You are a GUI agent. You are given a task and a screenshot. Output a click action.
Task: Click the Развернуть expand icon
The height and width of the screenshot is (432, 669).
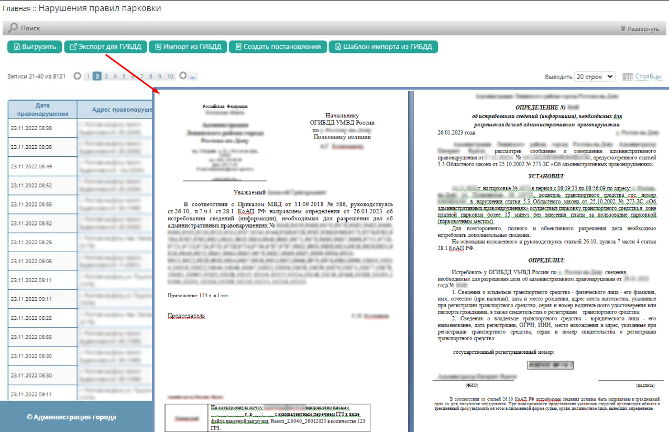click(623, 28)
